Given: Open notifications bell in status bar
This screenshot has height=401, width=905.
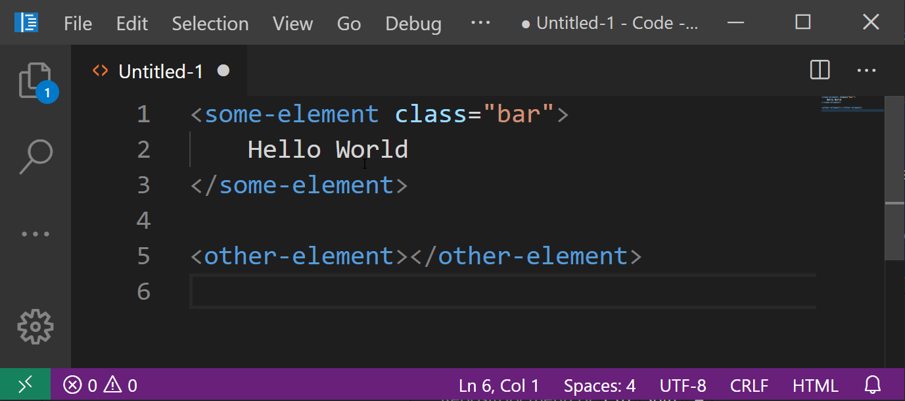Looking at the screenshot, I should pos(872,385).
